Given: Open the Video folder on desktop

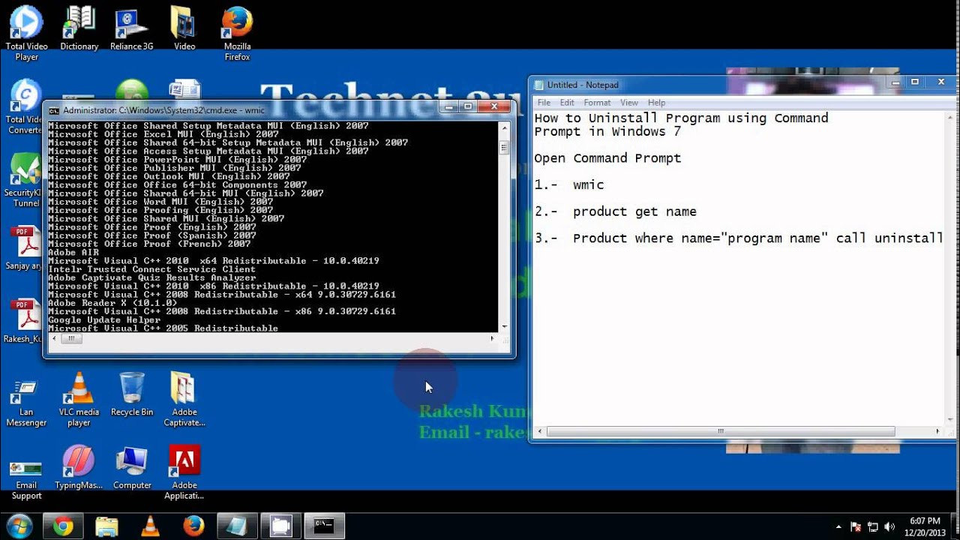Looking at the screenshot, I should (x=184, y=30).
